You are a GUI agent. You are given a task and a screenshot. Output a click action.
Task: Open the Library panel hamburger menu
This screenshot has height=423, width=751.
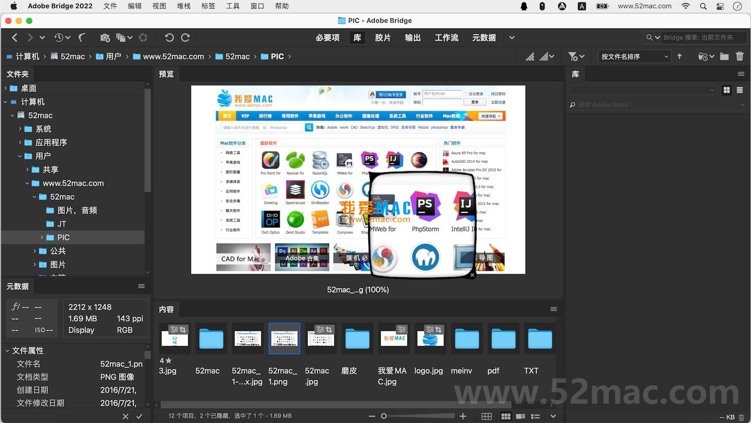coord(741,74)
